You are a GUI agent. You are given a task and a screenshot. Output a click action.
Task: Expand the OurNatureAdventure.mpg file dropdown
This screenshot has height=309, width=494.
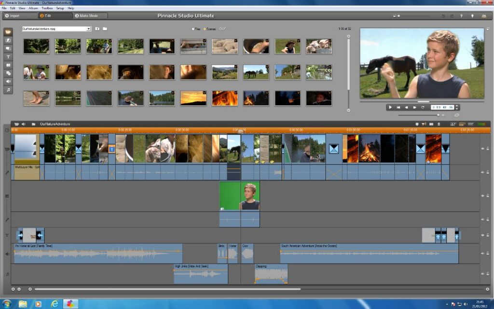(88, 29)
